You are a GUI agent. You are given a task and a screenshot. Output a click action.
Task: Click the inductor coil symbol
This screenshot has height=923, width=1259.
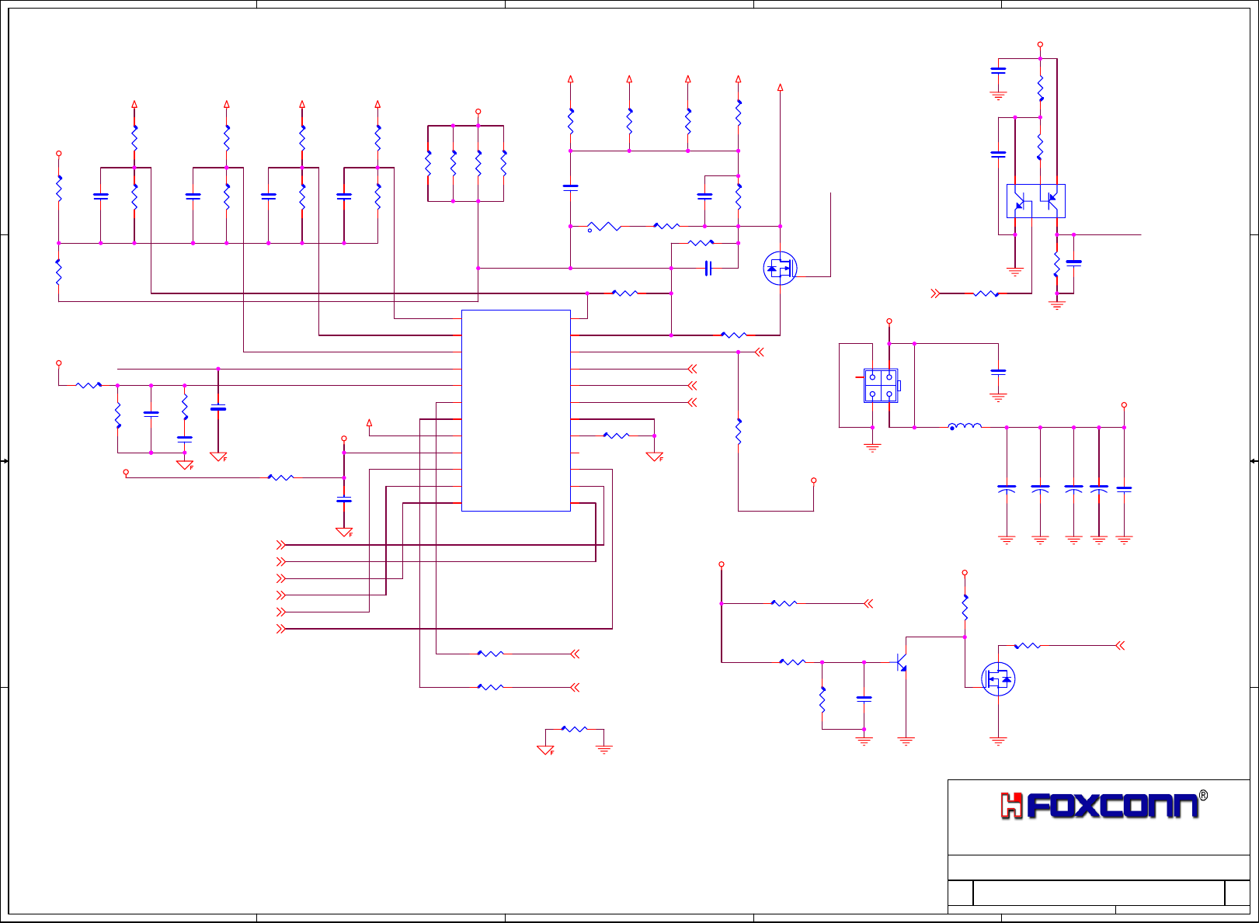pos(965,426)
